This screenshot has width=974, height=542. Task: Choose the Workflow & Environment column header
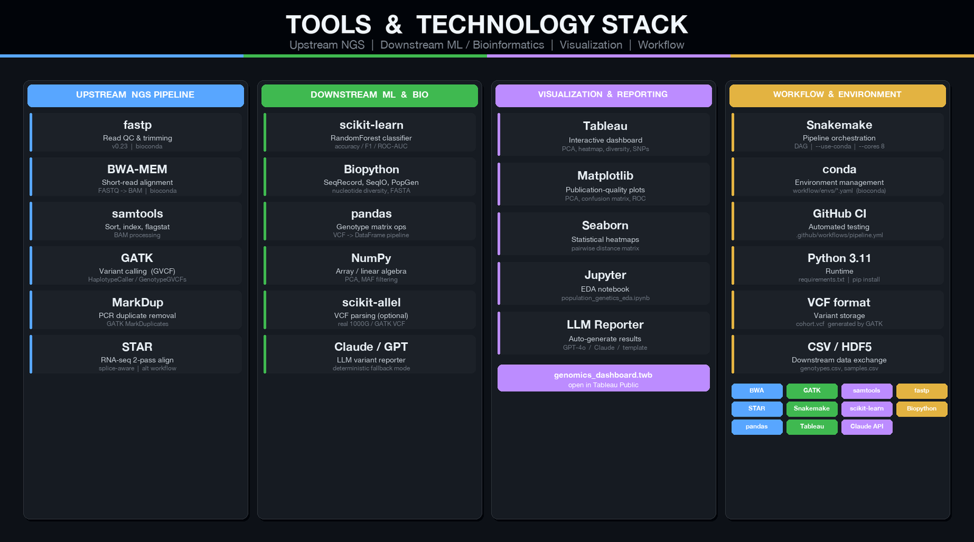838,96
